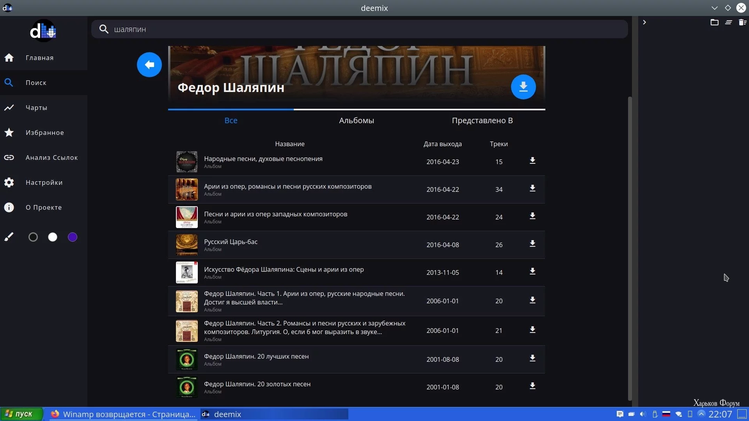
Task: Expand the download queue panel chevron
Action: (644, 22)
